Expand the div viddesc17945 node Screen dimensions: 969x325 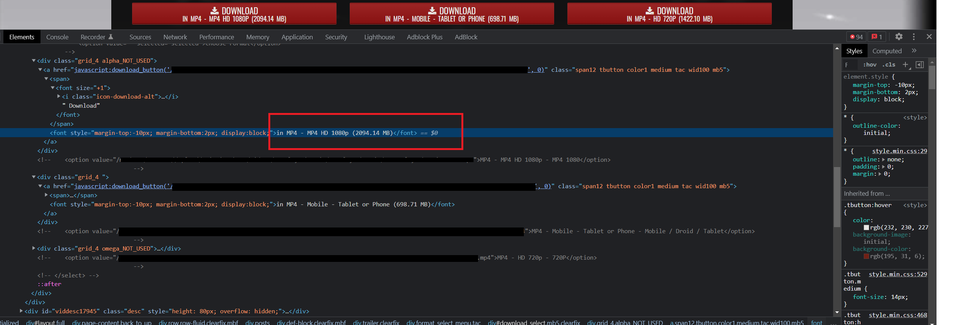point(21,311)
